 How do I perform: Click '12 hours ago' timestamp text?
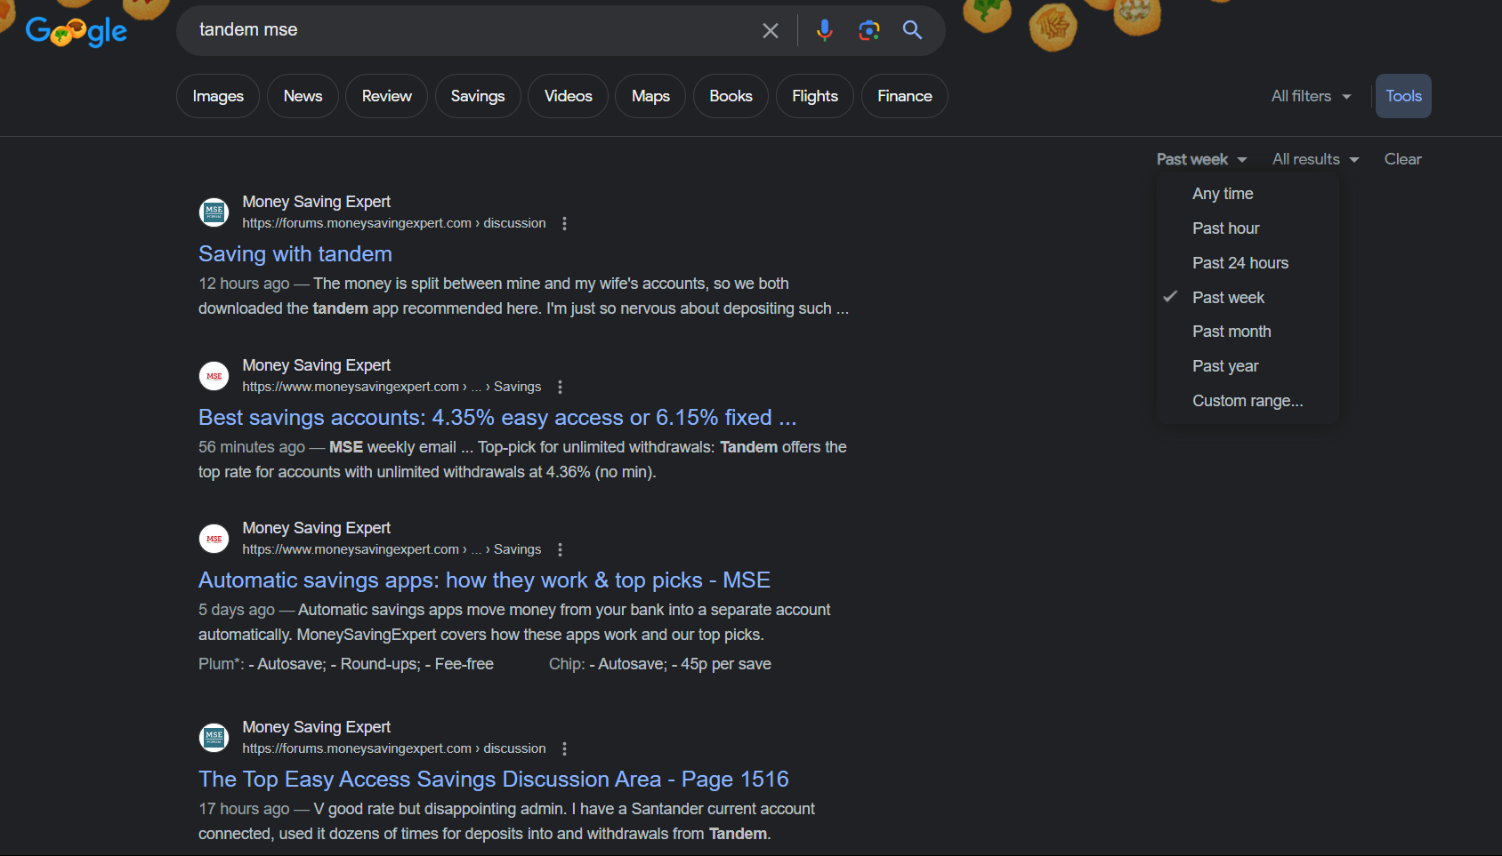click(x=244, y=284)
